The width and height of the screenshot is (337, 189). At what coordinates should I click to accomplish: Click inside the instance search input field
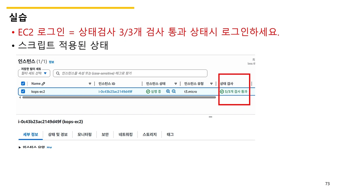pos(118,73)
